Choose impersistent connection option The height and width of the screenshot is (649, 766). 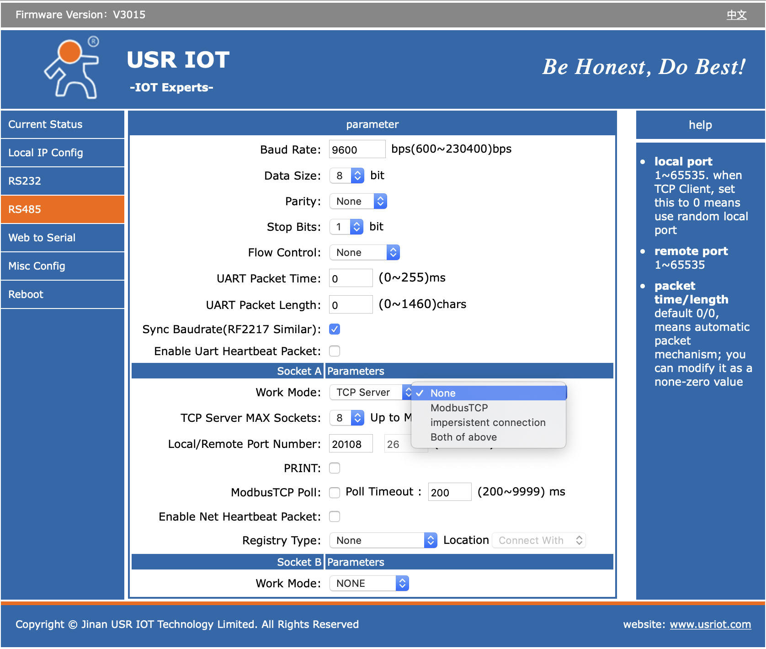489,422
